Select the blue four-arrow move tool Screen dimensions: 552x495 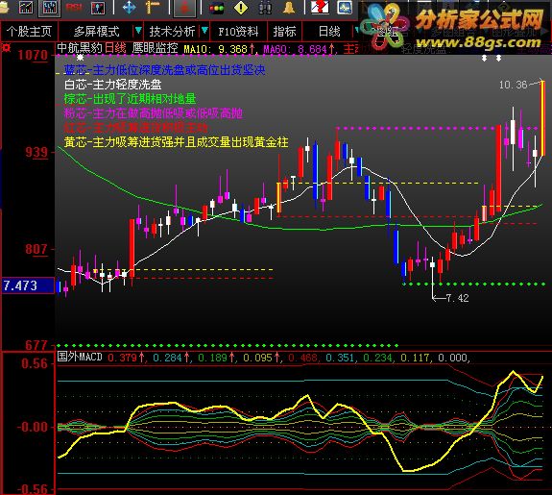129,8
